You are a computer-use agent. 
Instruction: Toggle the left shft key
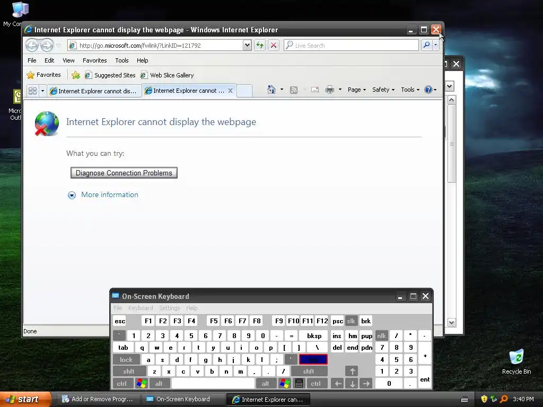pyautogui.click(x=129, y=371)
